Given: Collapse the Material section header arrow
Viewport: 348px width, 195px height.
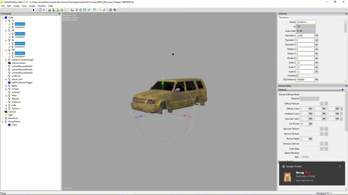Looking at the screenshot, I should pos(343,90).
